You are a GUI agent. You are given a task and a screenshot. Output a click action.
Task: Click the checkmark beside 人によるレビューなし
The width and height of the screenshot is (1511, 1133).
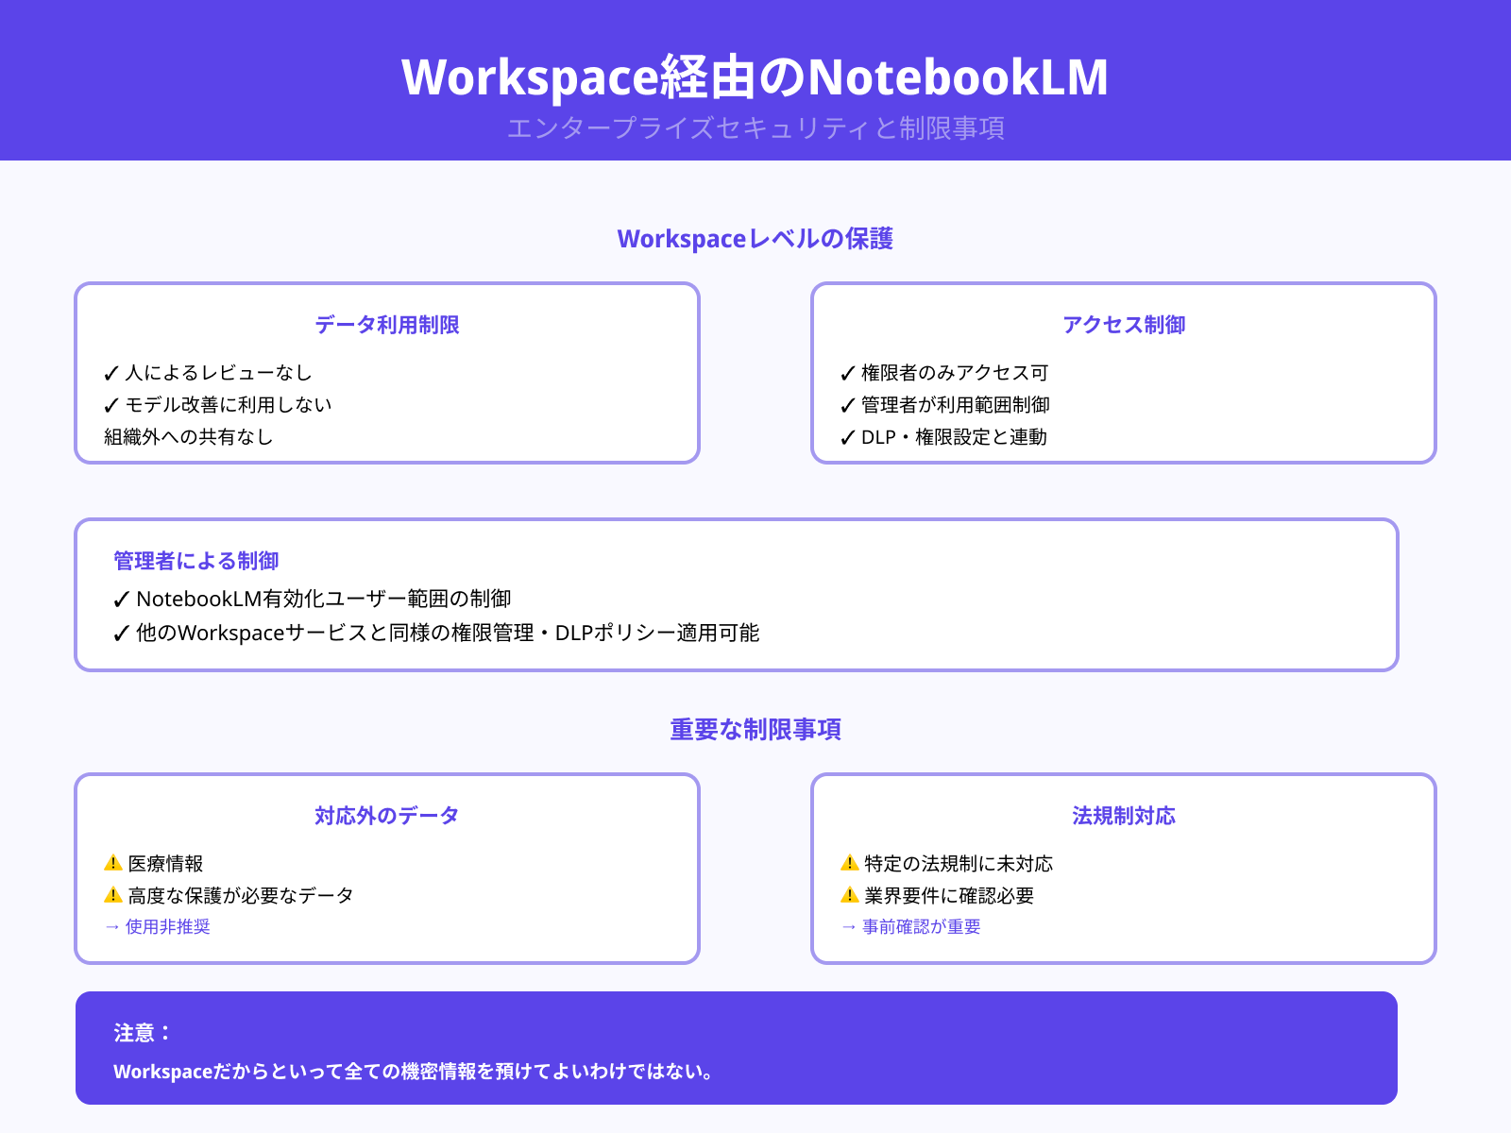113,372
